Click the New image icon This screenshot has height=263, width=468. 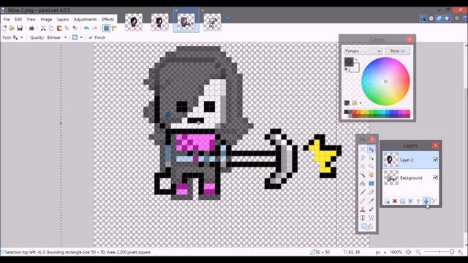[4, 28]
